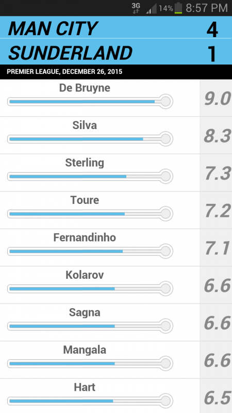Tap the Mangala player name
The width and height of the screenshot is (232, 413).
tap(85, 350)
